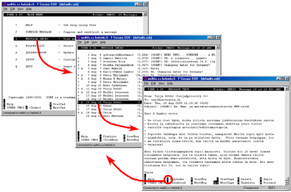Click F-Secure SSH icon in message text window titlebar
Screen dimensions: 291x192
click(145, 79)
